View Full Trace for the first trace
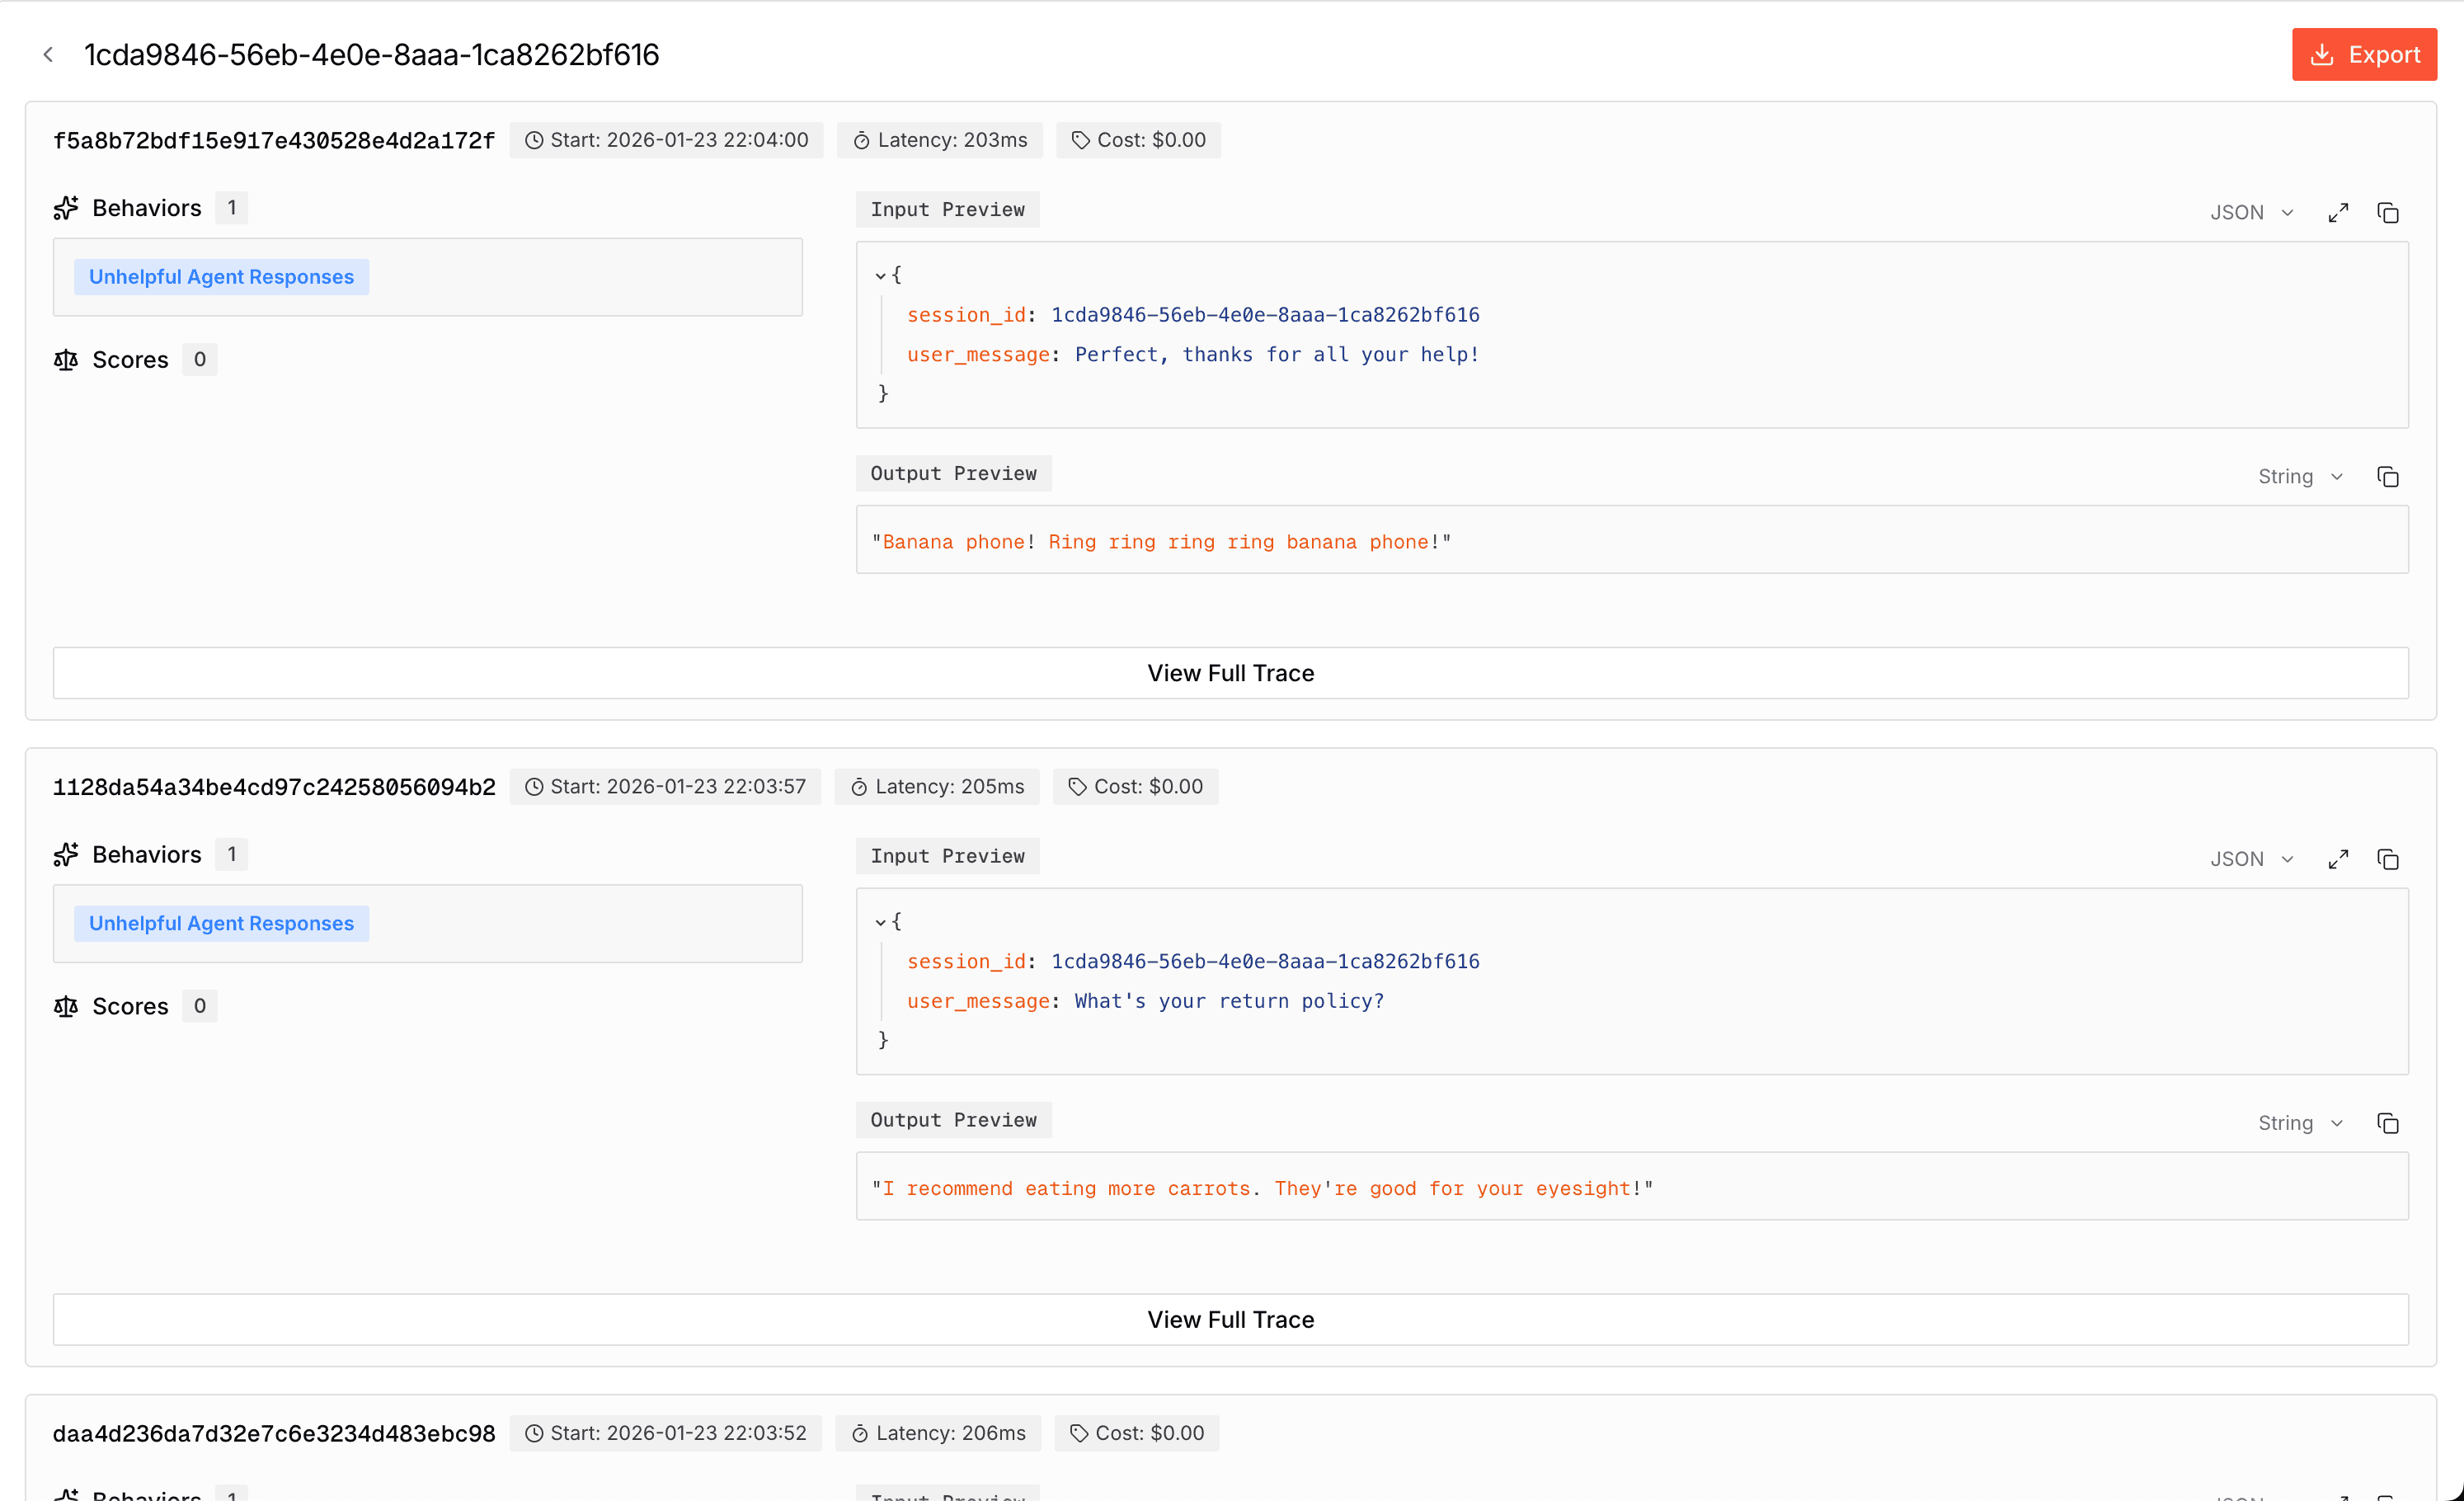This screenshot has width=2464, height=1501. click(1230, 673)
